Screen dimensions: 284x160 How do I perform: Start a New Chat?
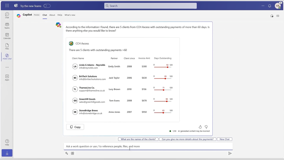224,139
